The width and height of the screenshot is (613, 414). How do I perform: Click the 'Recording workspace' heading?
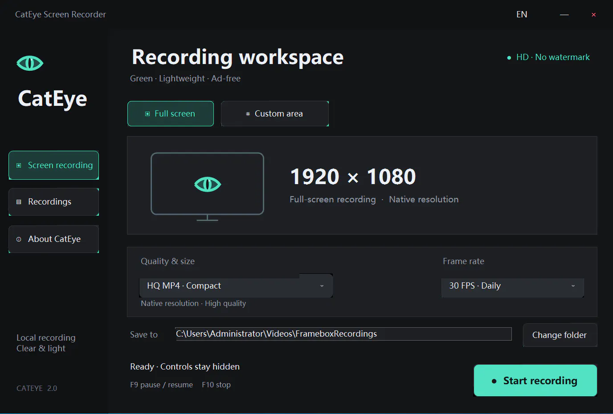[x=238, y=57]
